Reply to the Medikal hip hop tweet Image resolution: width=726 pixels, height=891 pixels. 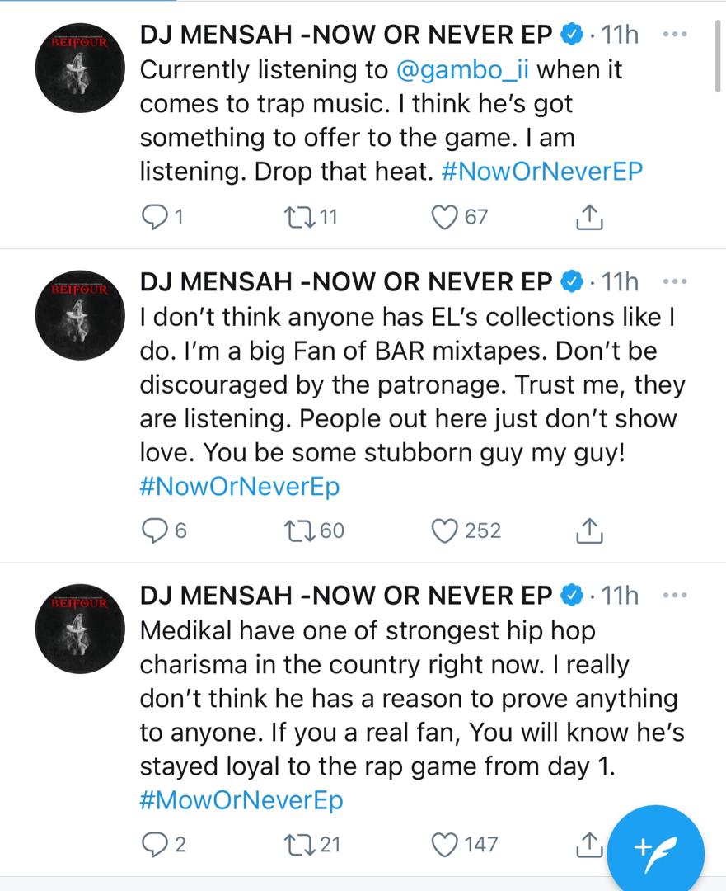[153, 845]
